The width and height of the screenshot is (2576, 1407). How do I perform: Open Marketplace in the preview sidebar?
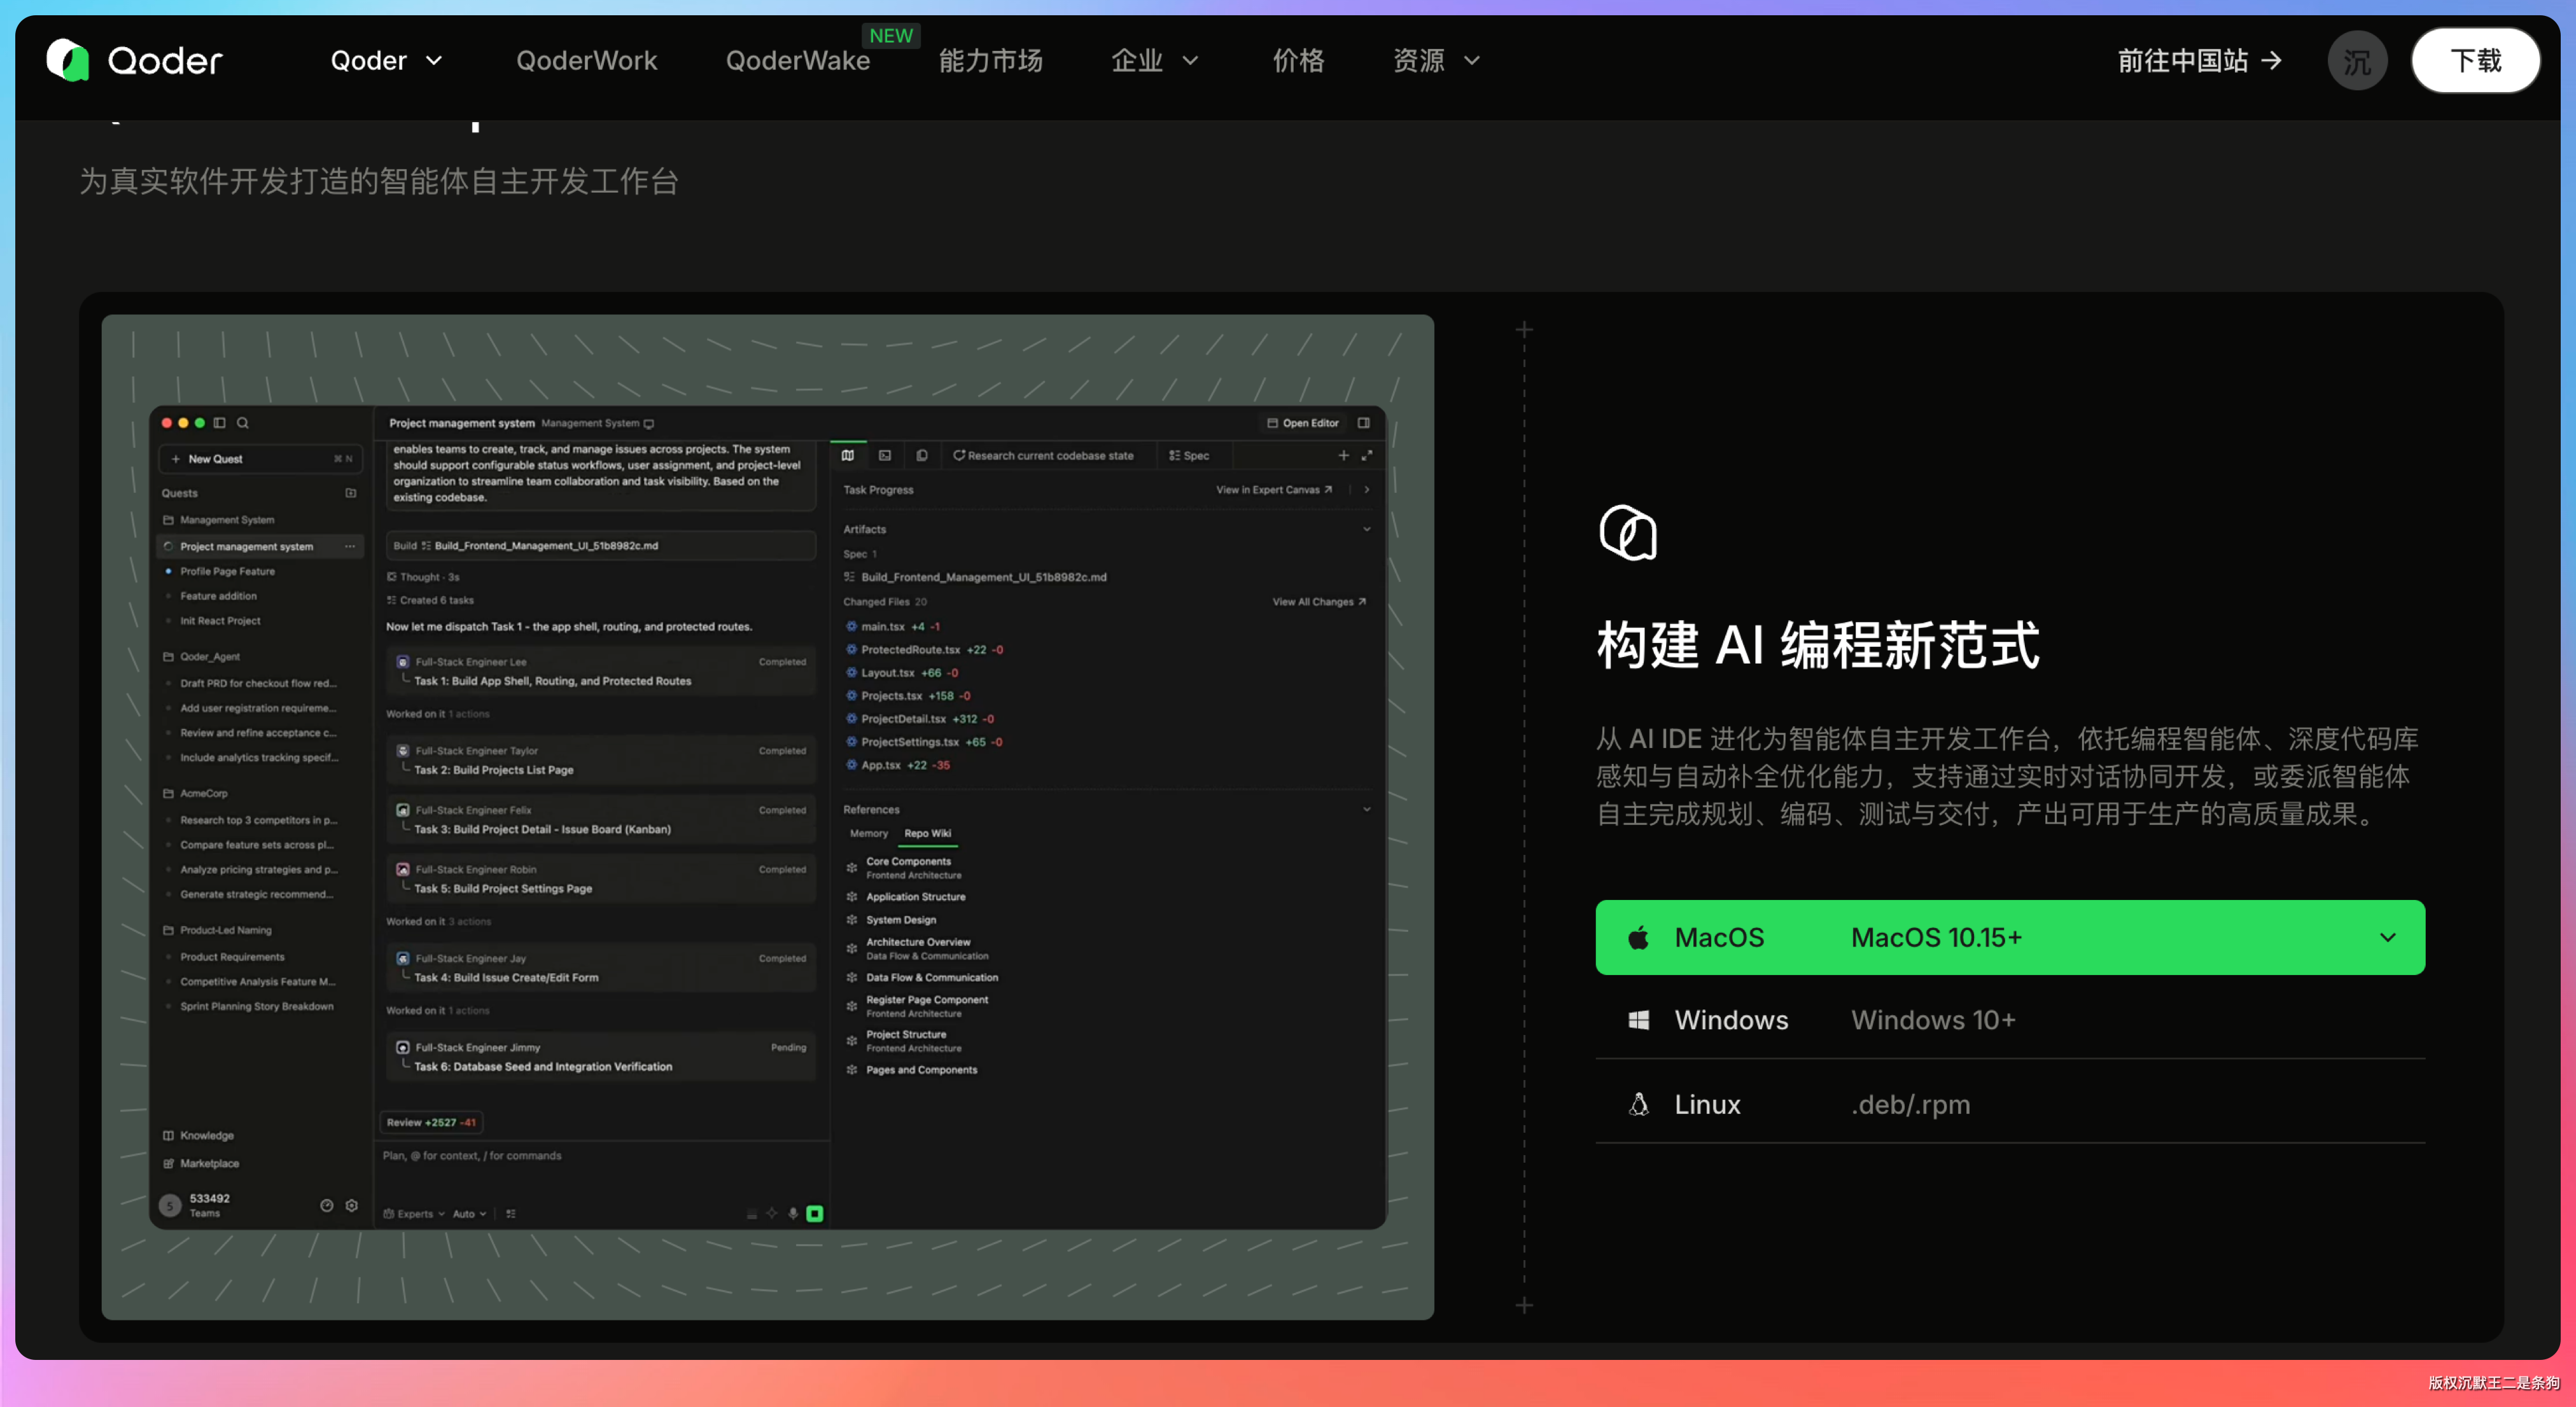point(201,1163)
